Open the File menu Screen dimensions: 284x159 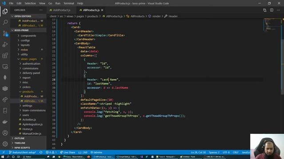11,3
